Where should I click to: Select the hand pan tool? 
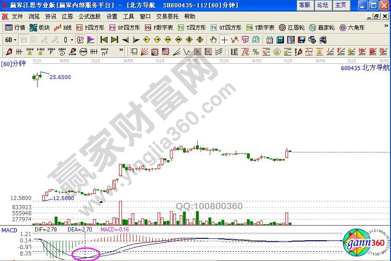tap(213, 40)
